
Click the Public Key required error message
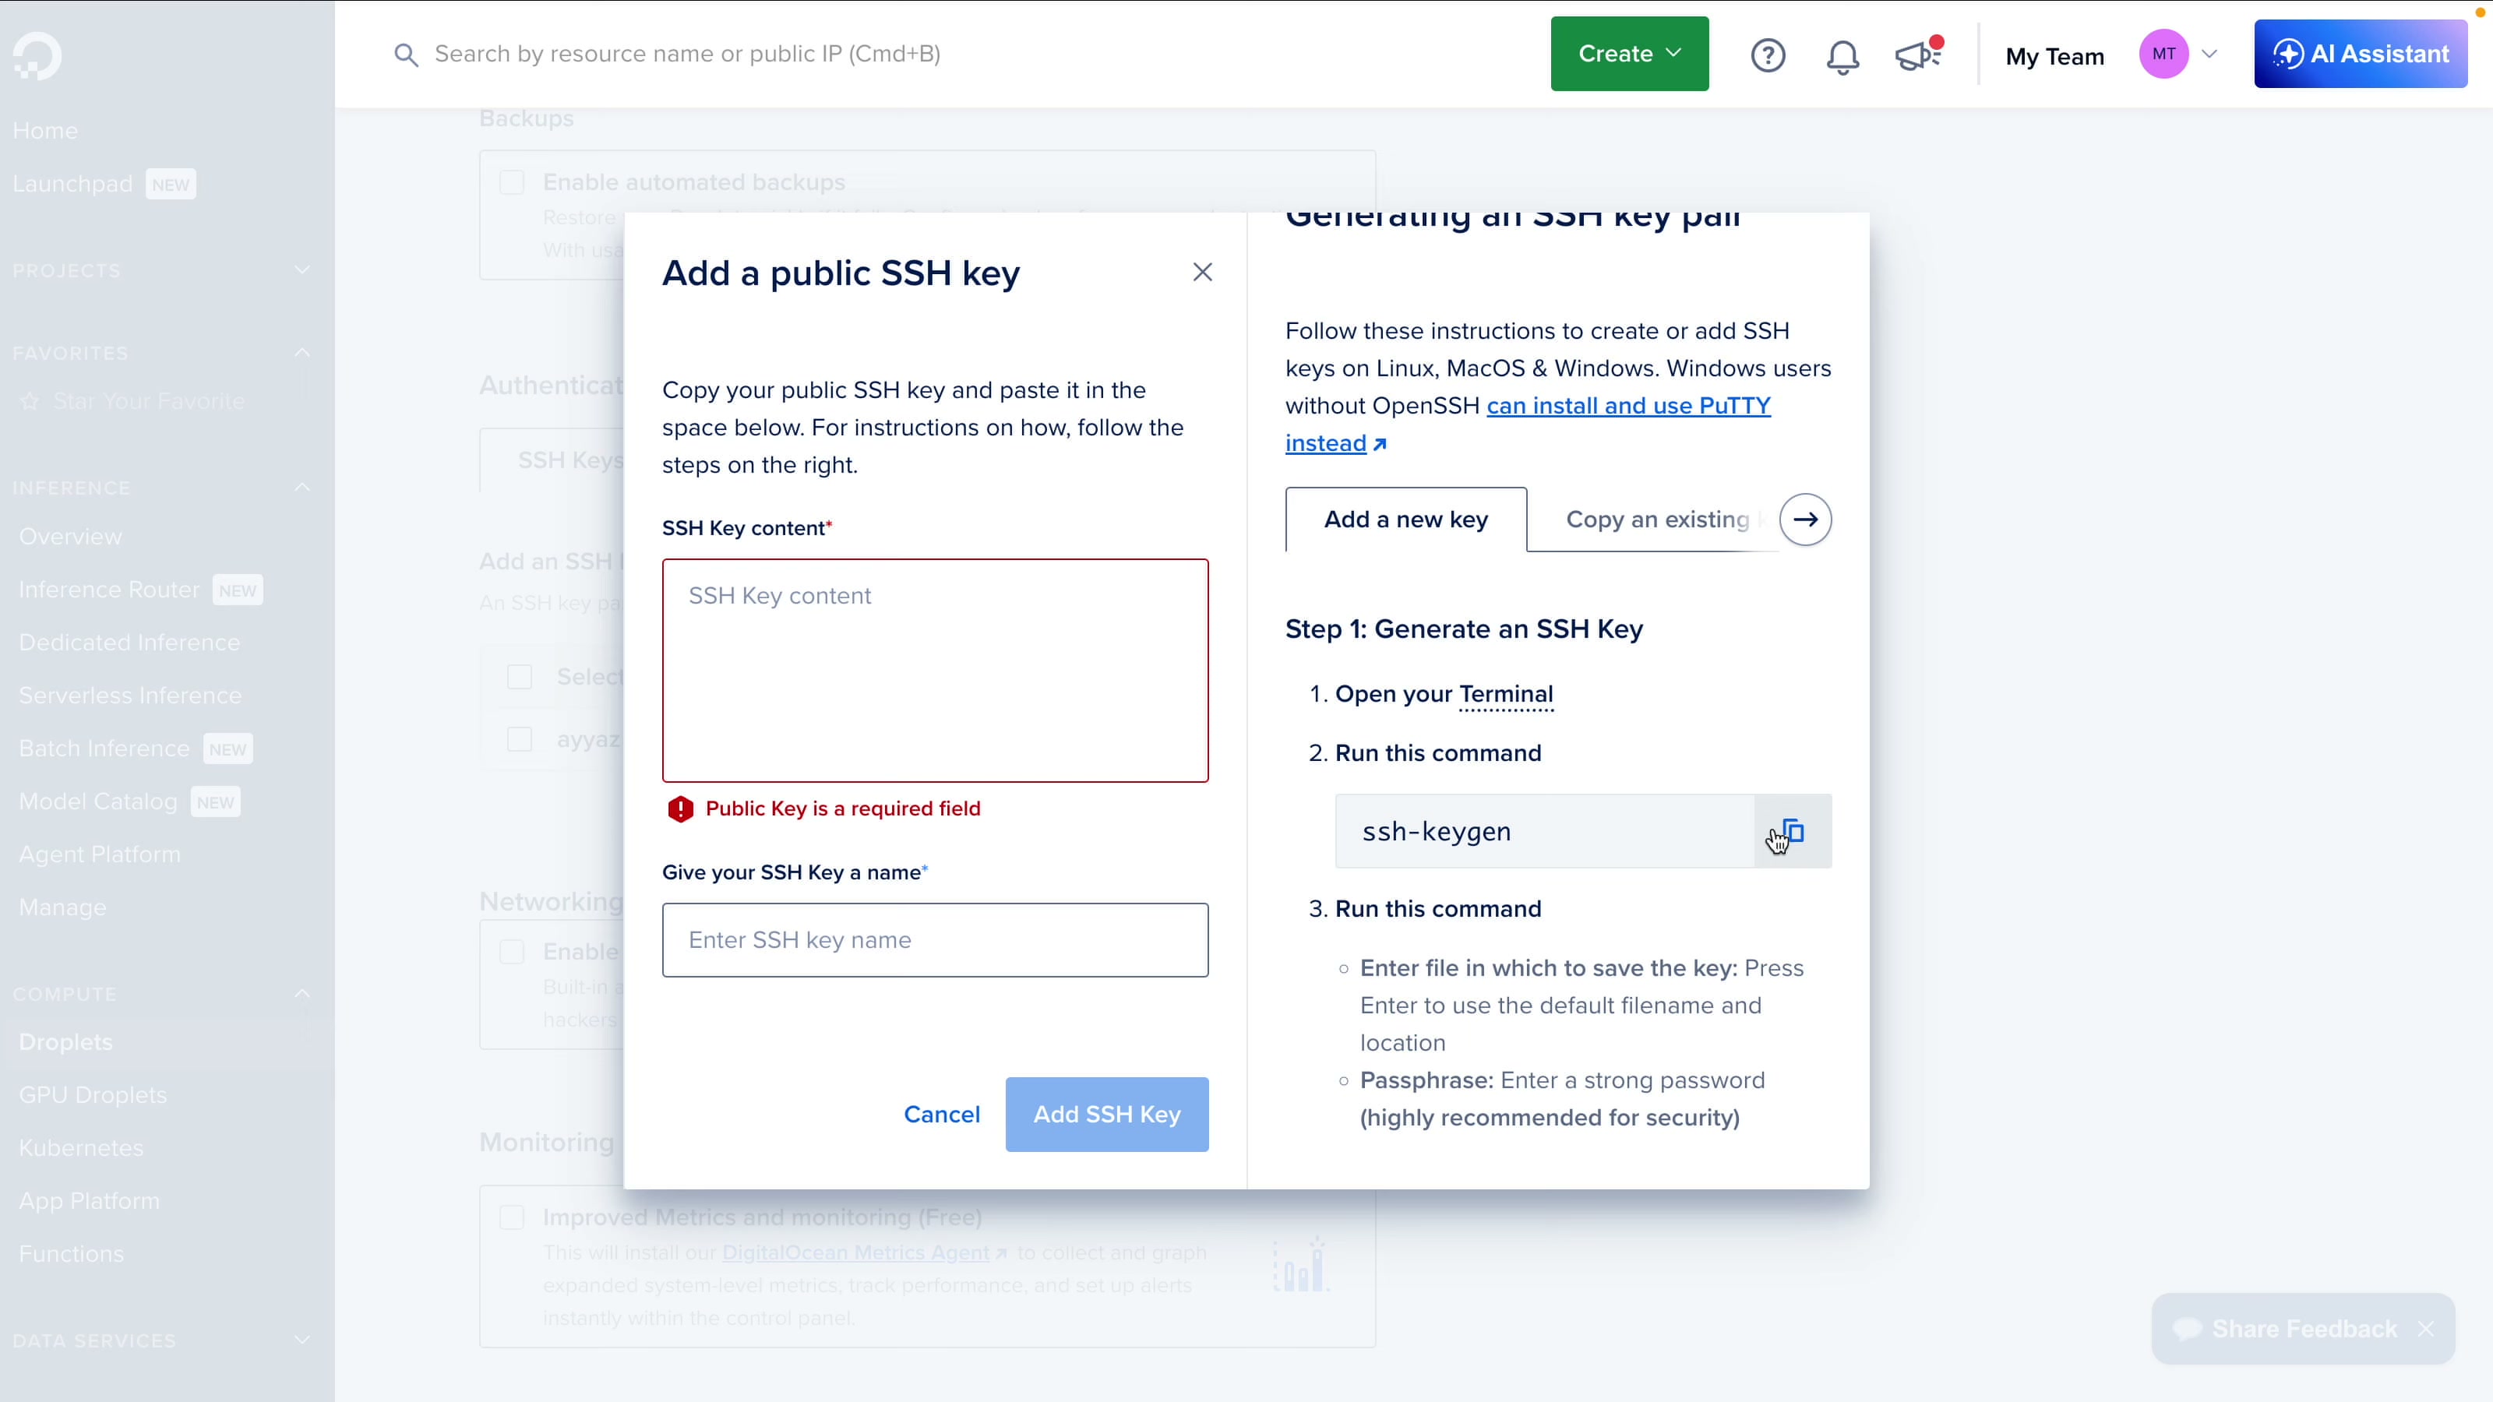tap(842, 809)
